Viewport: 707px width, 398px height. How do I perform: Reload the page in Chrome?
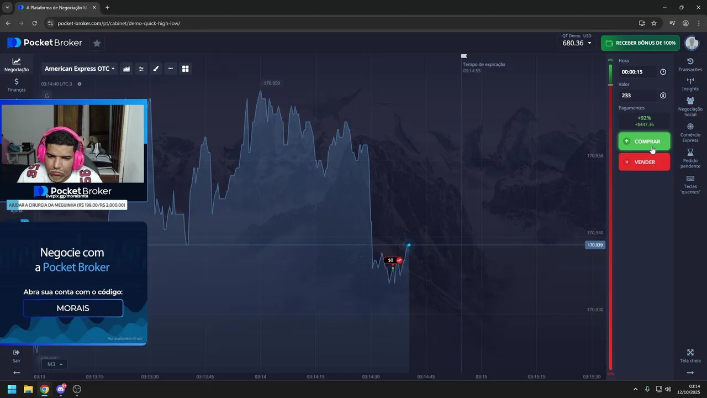click(35, 23)
